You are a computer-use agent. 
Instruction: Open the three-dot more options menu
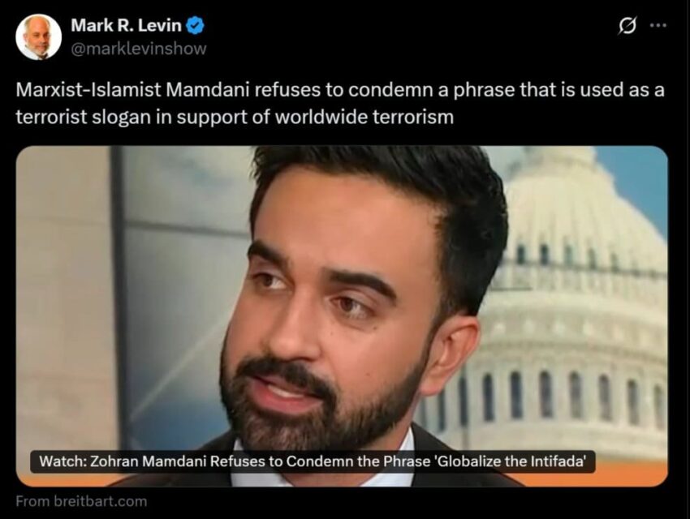pos(658,25)
